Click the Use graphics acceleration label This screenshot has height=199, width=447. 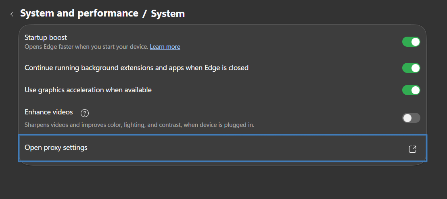pyautogui.click(x=88, y=90)
